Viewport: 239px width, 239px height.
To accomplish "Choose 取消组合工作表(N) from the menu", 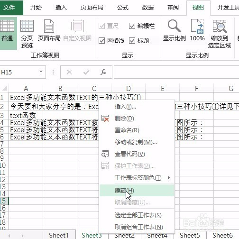I will point(137,227).
